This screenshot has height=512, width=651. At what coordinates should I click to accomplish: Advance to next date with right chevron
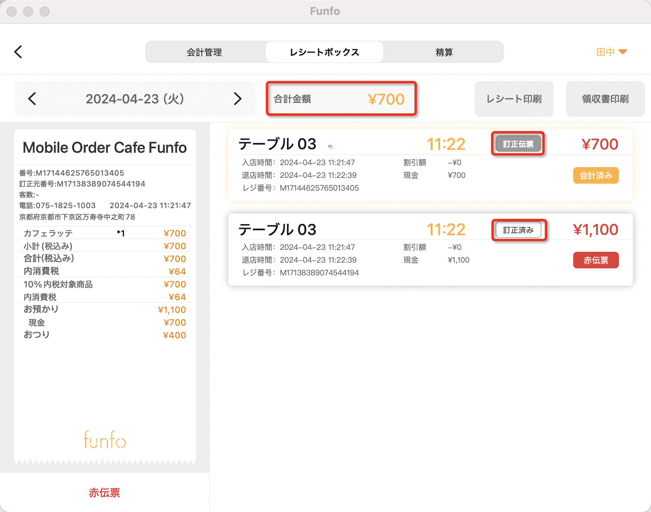(x=237, y=99)
